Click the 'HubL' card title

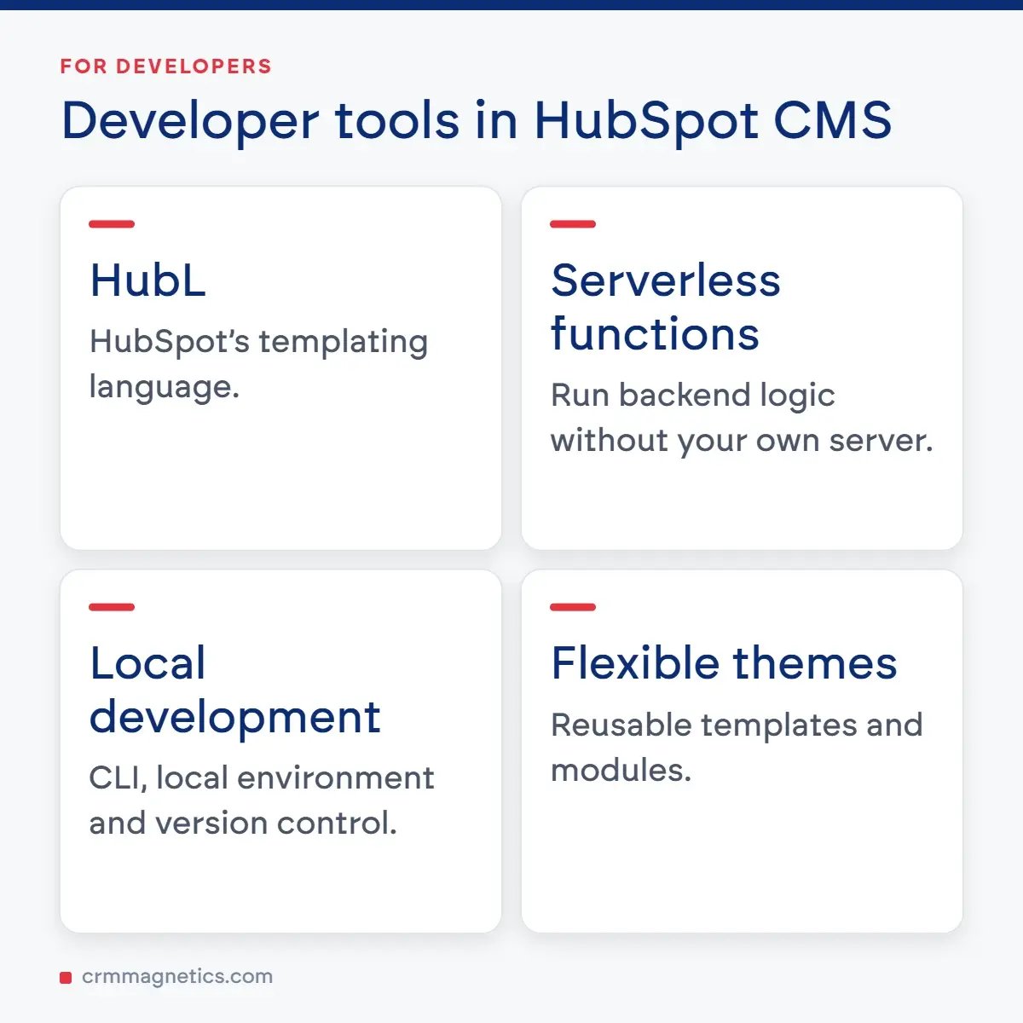click(147, 280)
